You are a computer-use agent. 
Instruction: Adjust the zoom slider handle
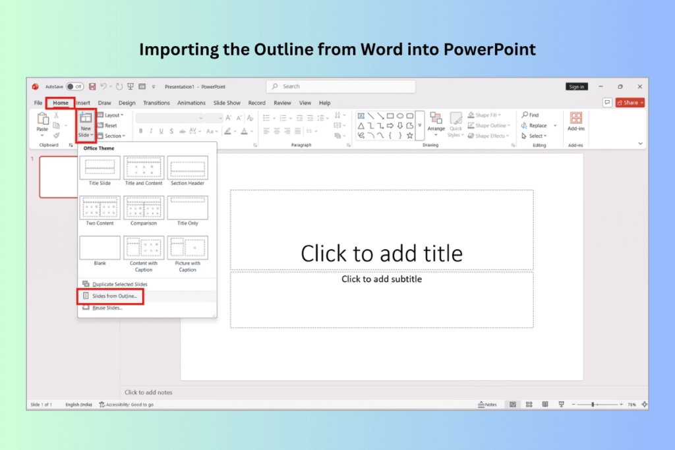(593, 405)
